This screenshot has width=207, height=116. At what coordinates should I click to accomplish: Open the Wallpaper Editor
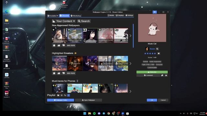point(60,100)
